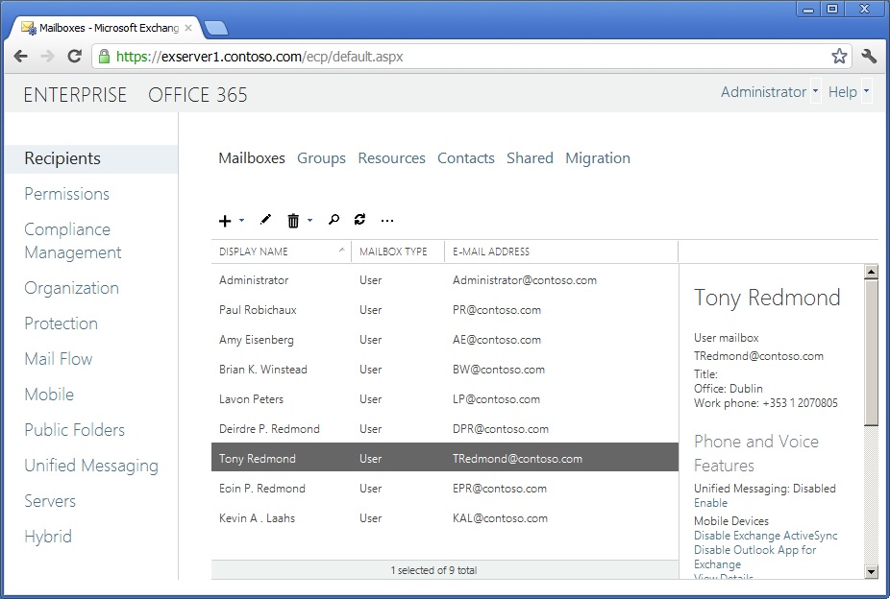The width and height of the screenshot is (890, 599).
Task: Click the add new mailbox plus icon
Action: (225, 221)
